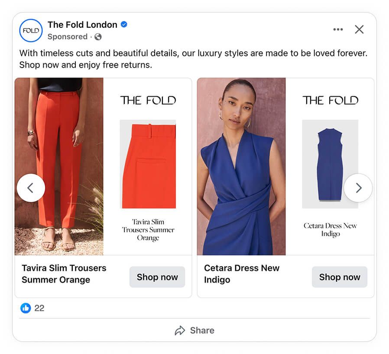This screenshot has width=389, height=354.
Task: Open the Tavira Slim Trousers Summer Orange link
Action: (x=64, y=273)
